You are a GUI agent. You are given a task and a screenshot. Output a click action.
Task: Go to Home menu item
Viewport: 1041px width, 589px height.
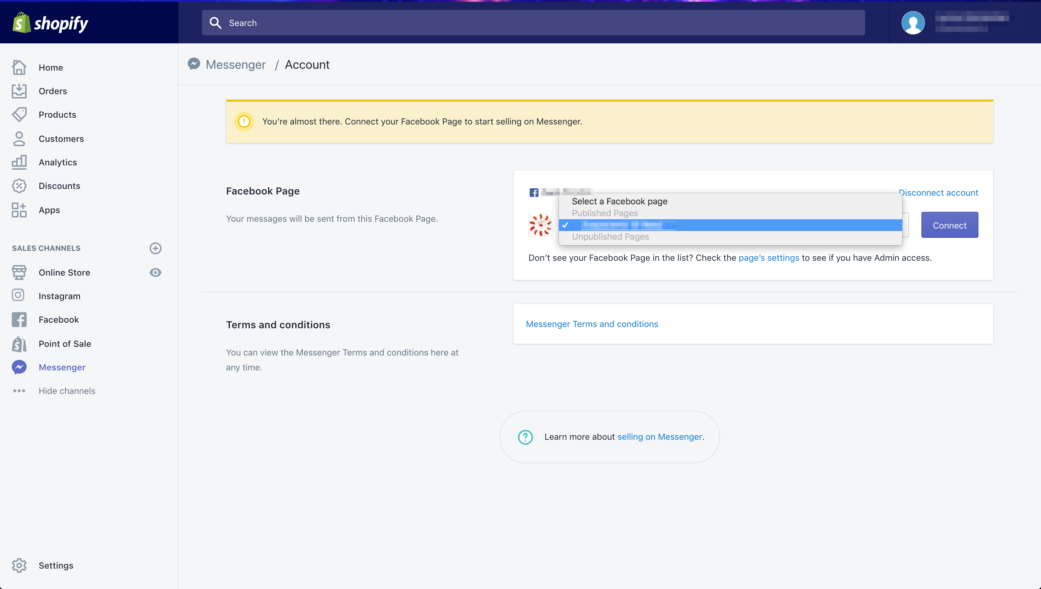(51, 68)
